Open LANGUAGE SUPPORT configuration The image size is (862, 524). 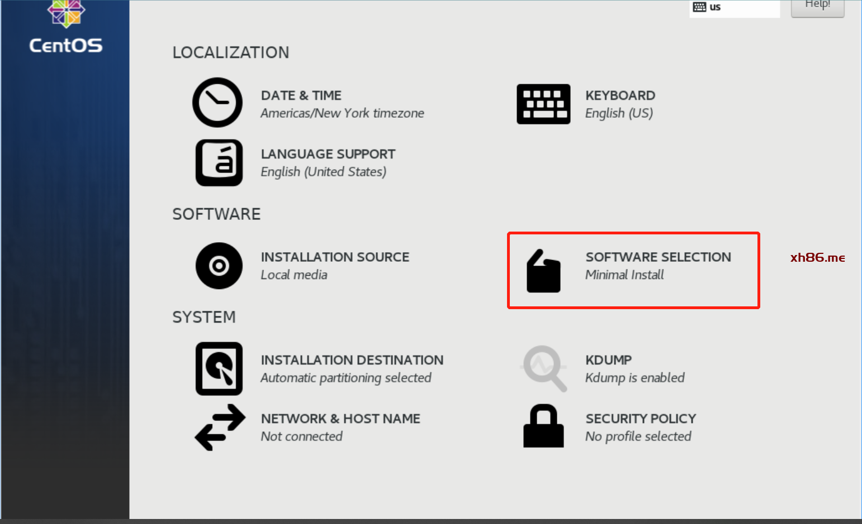[x=328, y=154]
